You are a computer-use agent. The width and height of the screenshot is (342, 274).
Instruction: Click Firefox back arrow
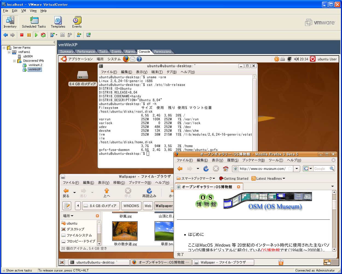pyautogui.click(x=180, y=169)
